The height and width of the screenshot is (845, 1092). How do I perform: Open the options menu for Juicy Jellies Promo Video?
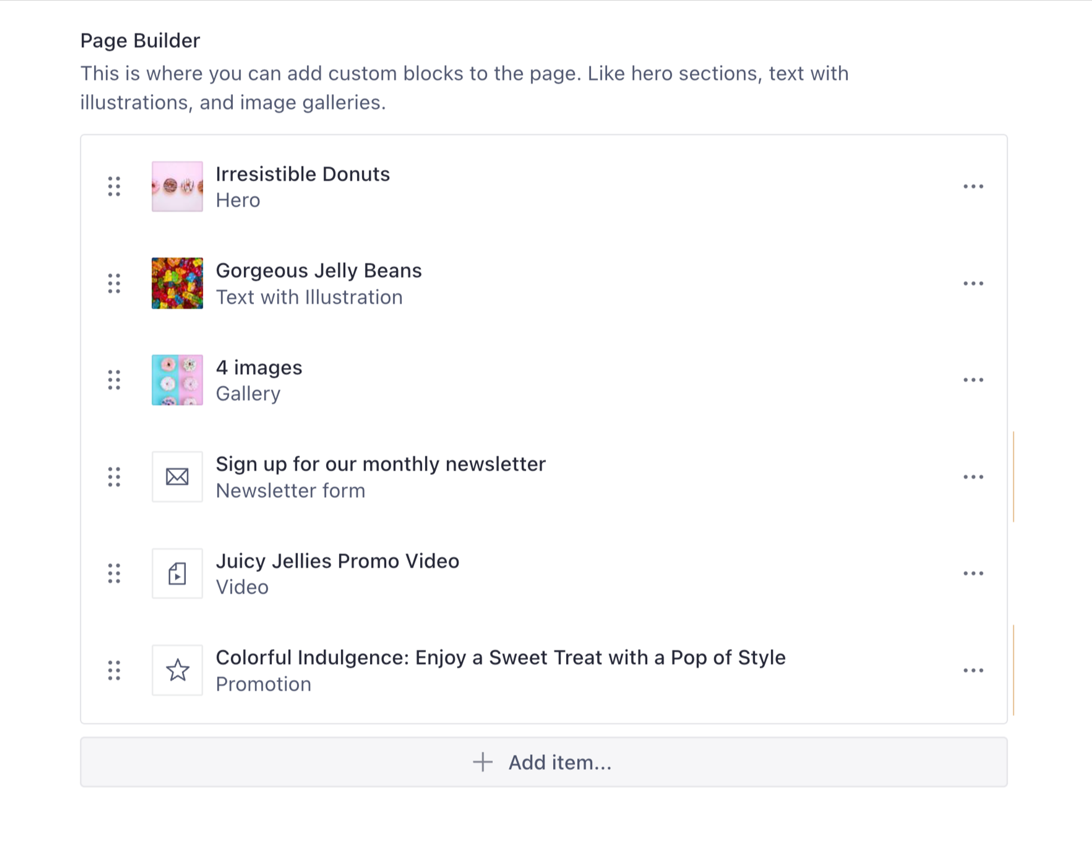pos(973,573)
